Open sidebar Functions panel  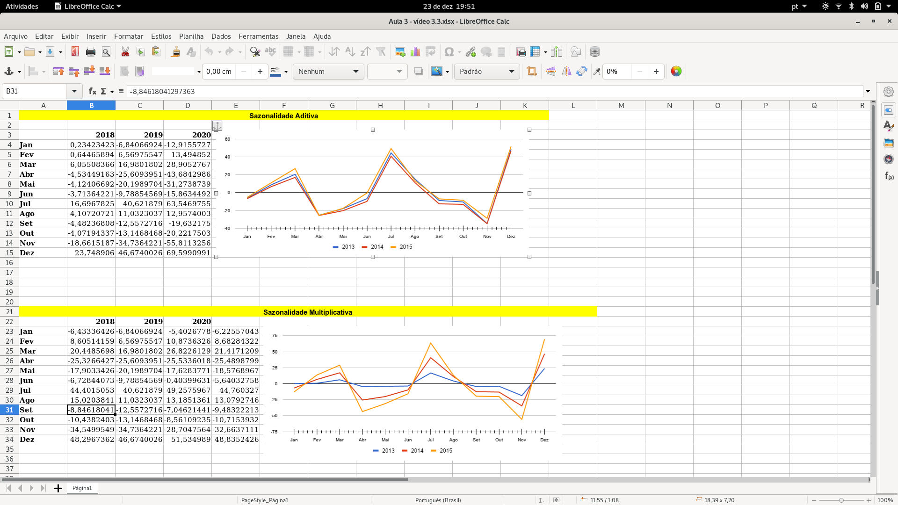click(889, 176)
